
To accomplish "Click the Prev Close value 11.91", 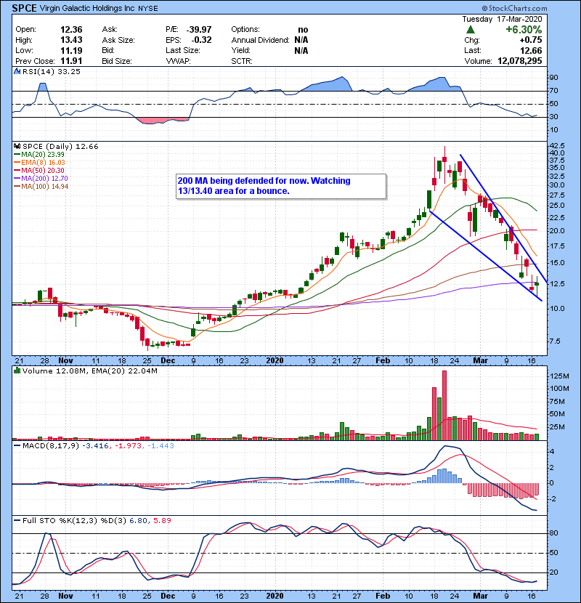I will point(71,61).
